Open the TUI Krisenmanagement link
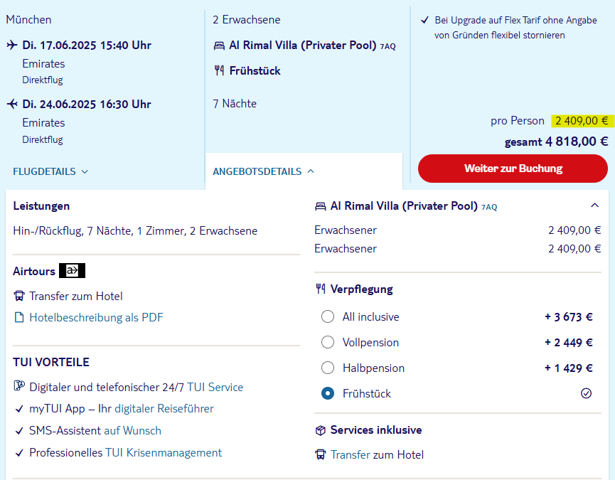 click(163, 452)
